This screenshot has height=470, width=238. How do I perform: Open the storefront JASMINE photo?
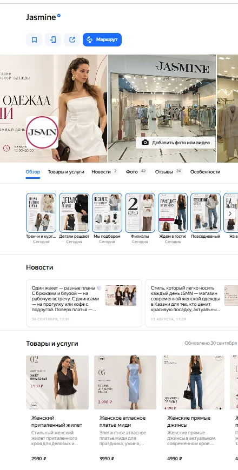click(x=162, y=109)
